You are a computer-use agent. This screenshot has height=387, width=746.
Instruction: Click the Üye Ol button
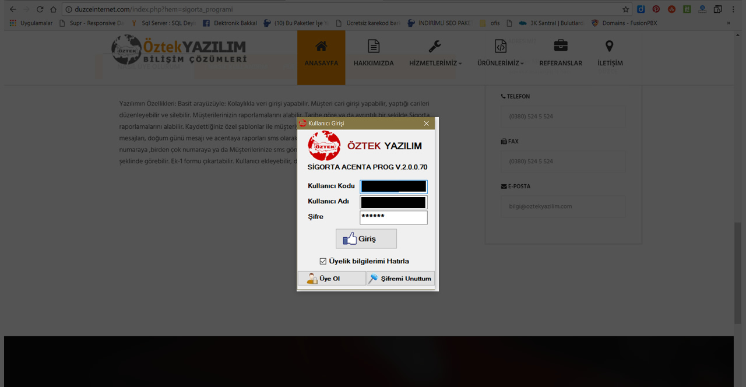point(331,279)
